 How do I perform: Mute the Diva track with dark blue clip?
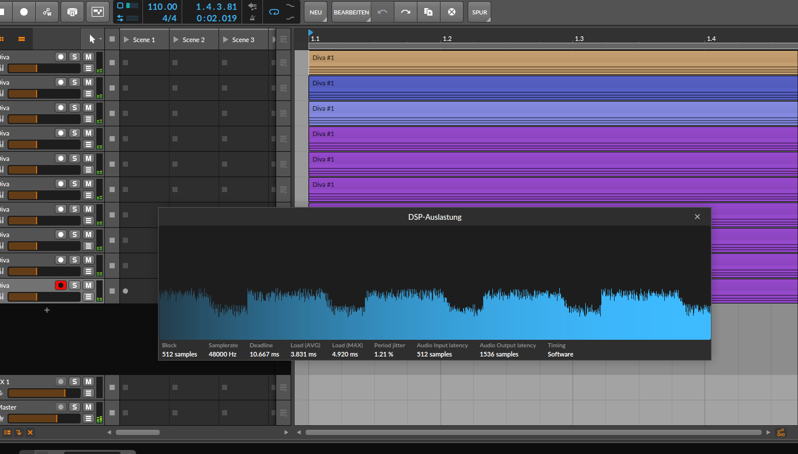tap(88, 82)
